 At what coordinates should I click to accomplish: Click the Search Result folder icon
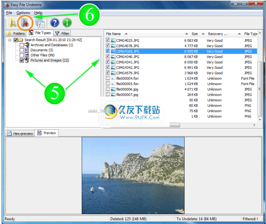click(x=21, y=40)
